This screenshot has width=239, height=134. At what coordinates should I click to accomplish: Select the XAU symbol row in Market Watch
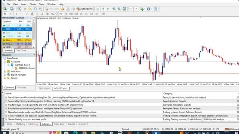[17, 40]
